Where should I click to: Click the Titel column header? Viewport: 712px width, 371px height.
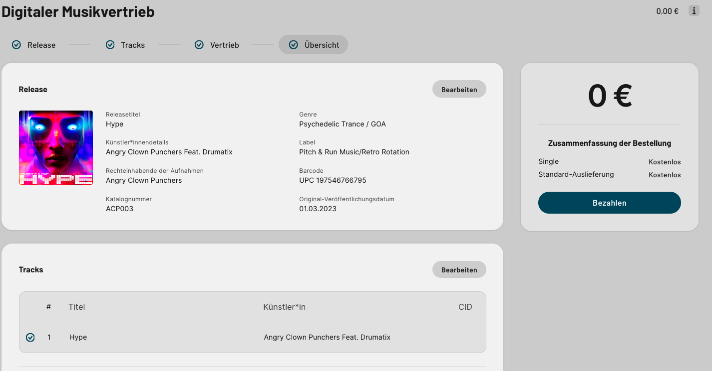(x=77, y=307)
